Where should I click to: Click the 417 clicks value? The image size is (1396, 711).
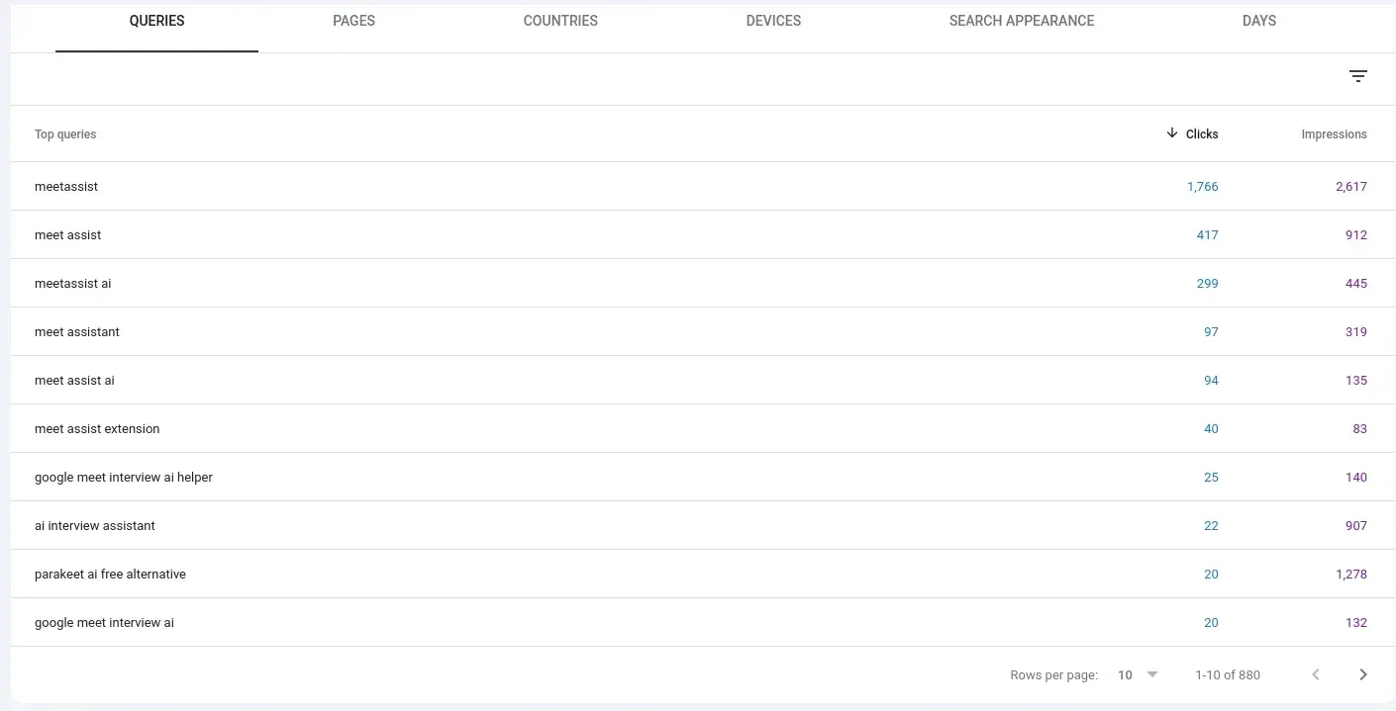pyautogui.click(x=1207, y=234)
